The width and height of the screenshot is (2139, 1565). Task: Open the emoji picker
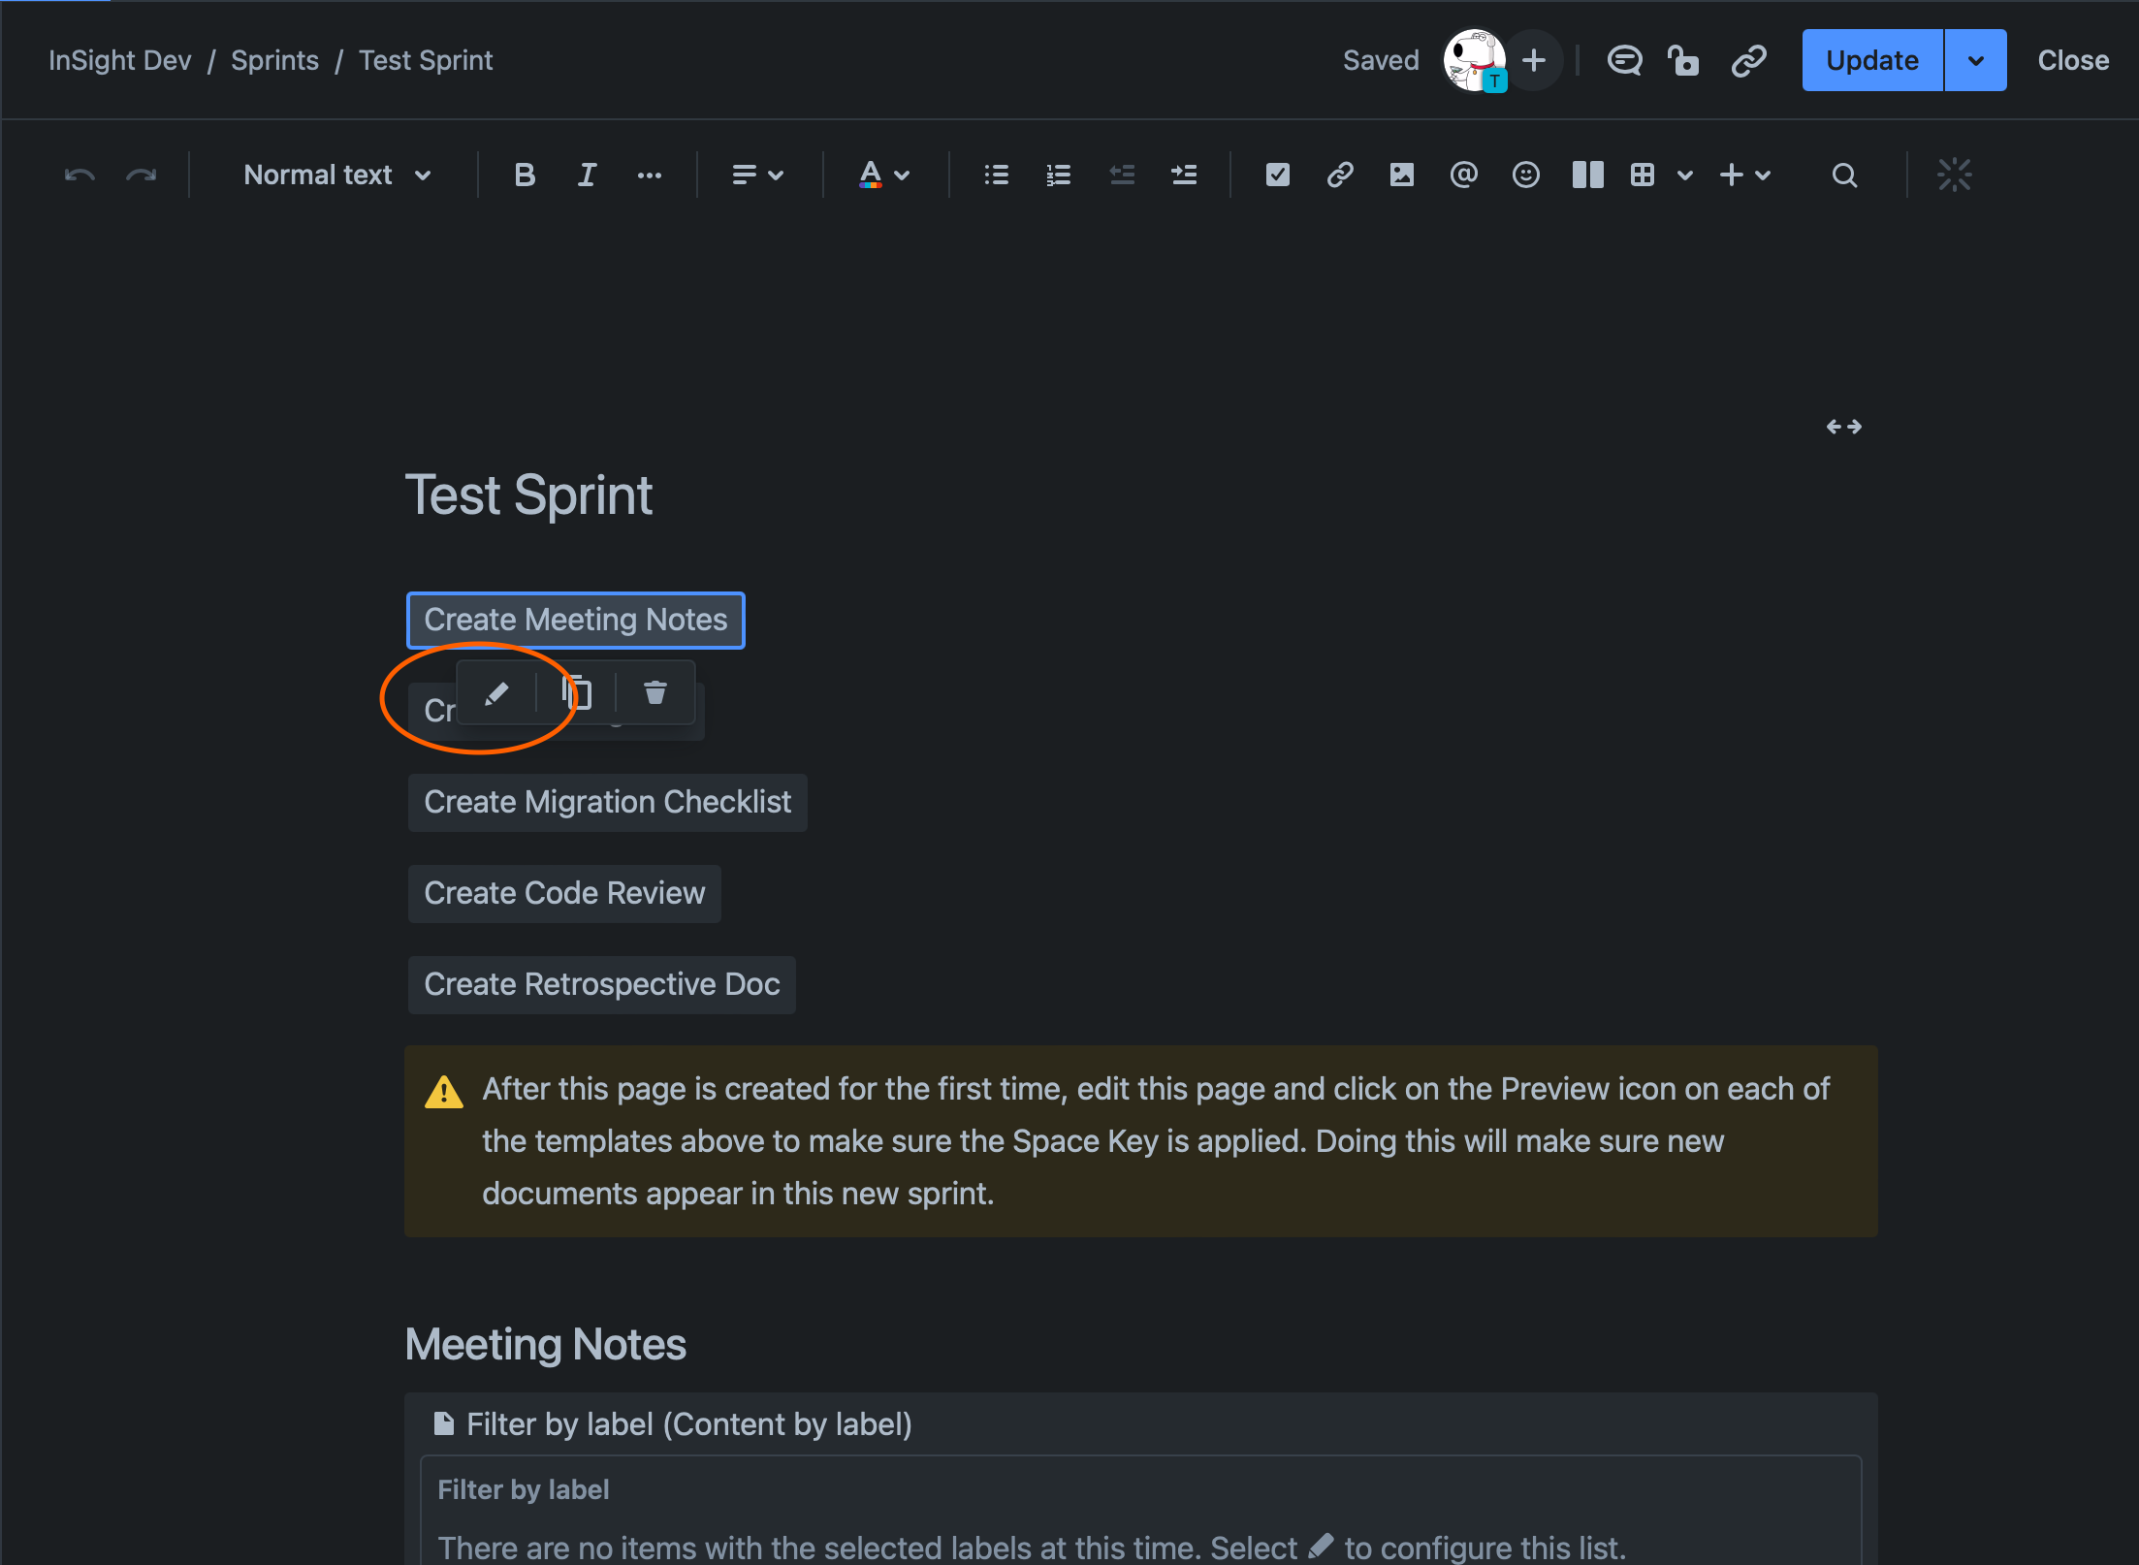pyautogui.click(x=1526, y=176)
